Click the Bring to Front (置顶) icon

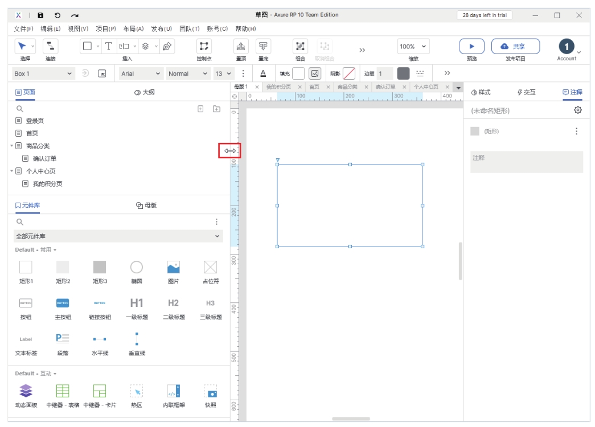241,47
